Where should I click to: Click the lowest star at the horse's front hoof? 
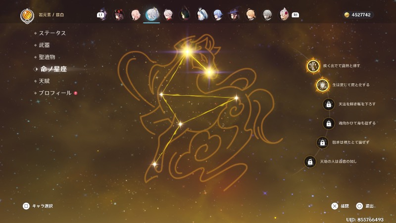pyautogui.click(x=154, y=165)
